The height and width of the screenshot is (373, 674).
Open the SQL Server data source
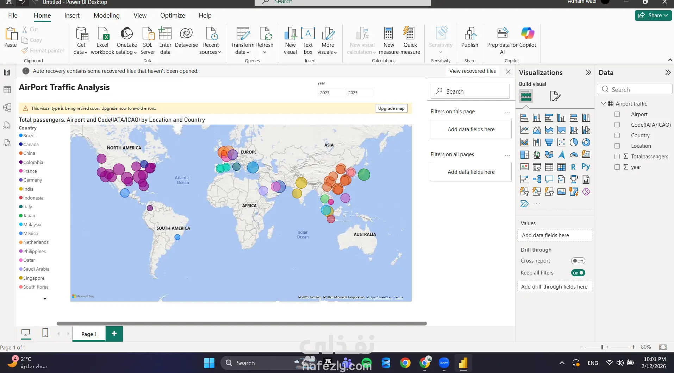148,34
